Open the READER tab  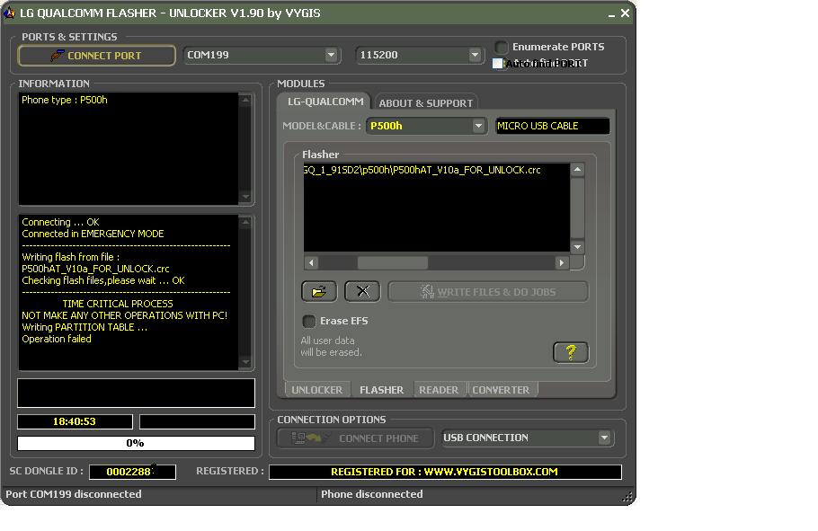[439, 390]
